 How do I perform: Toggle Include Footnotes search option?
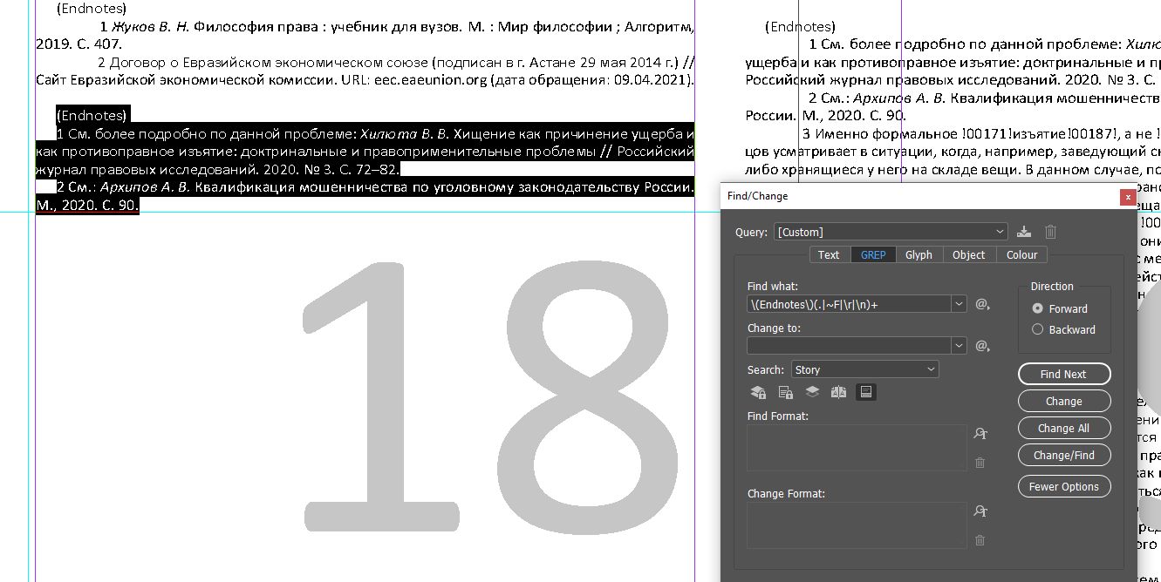click(866, 392)
